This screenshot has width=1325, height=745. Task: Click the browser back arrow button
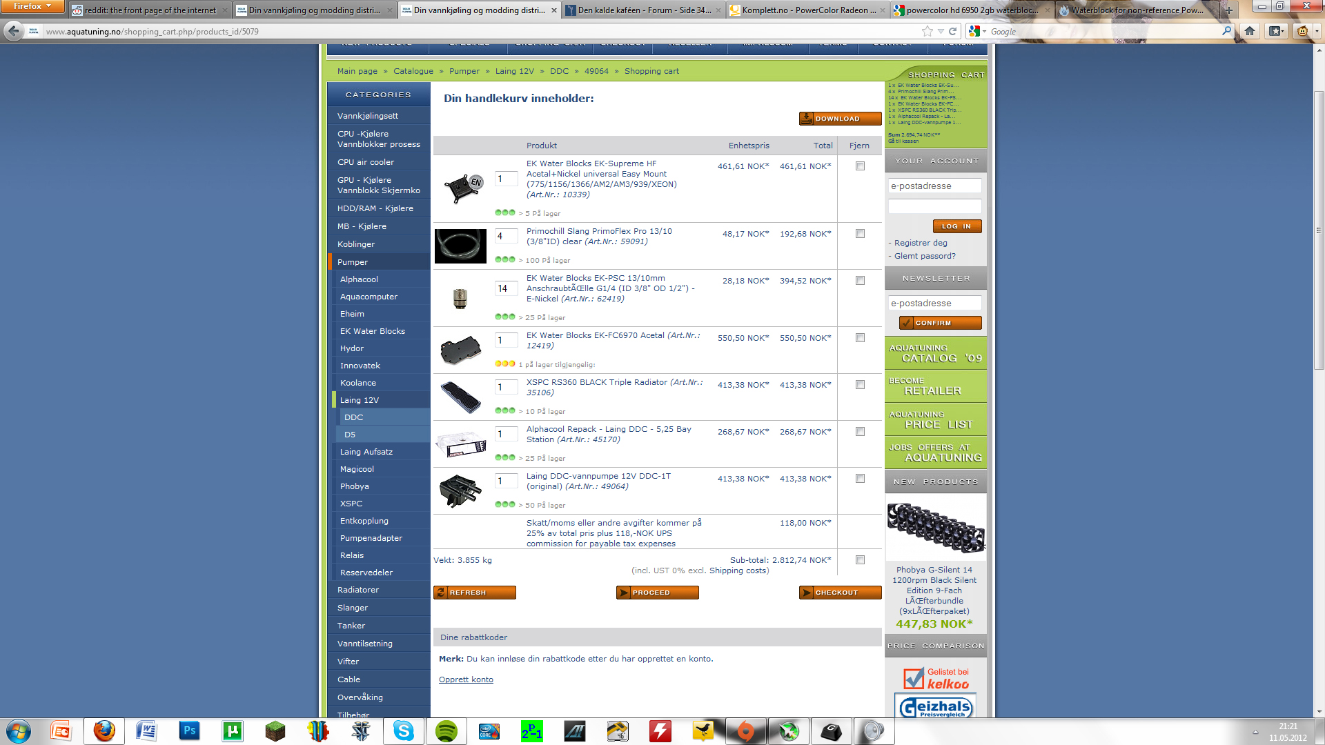coord(13,31)
